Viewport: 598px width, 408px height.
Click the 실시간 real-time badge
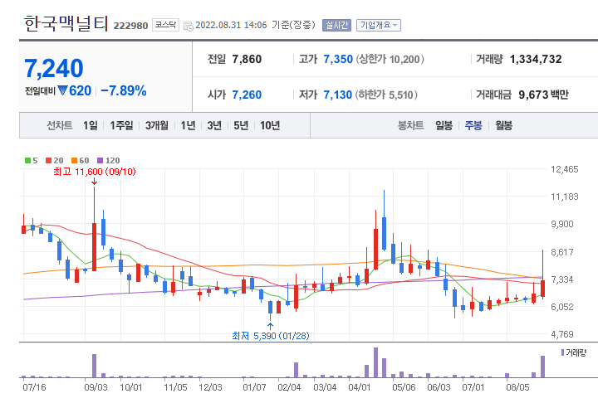click(x=336, y=25)
